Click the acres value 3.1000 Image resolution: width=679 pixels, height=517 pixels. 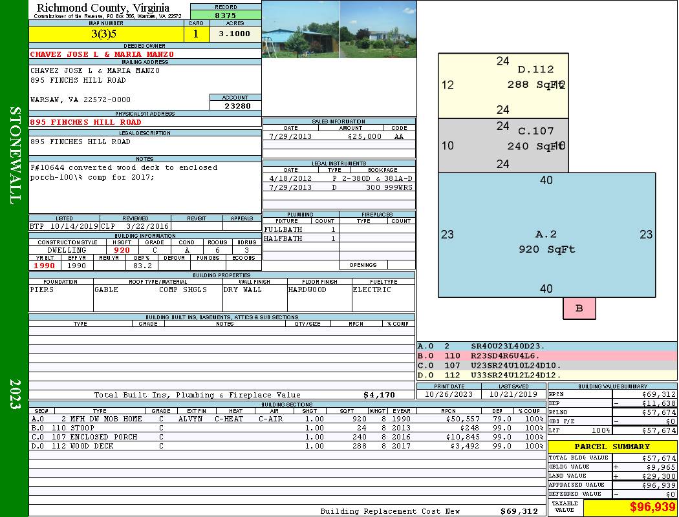[234, 34]
